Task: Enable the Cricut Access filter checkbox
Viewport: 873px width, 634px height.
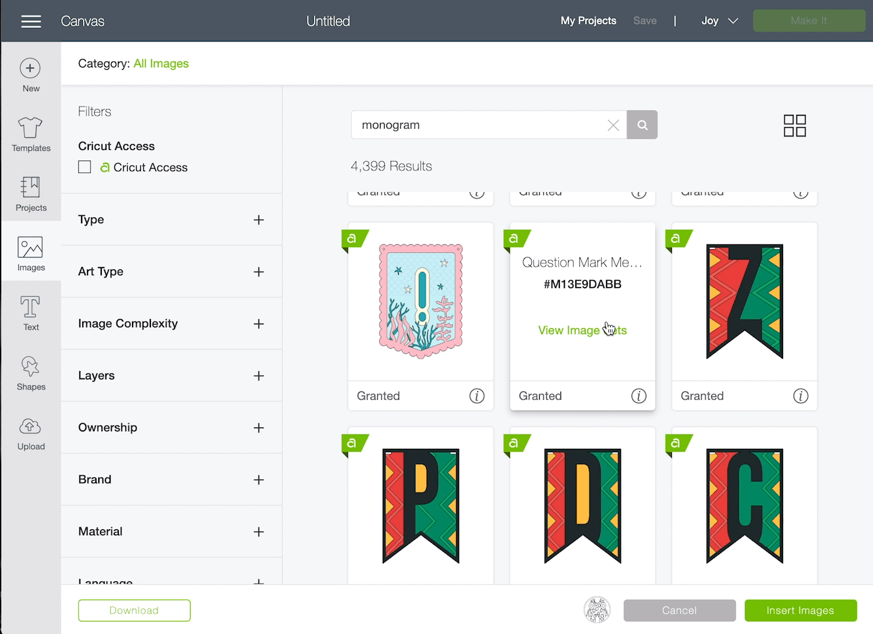Action: click(x=85, y=167)
